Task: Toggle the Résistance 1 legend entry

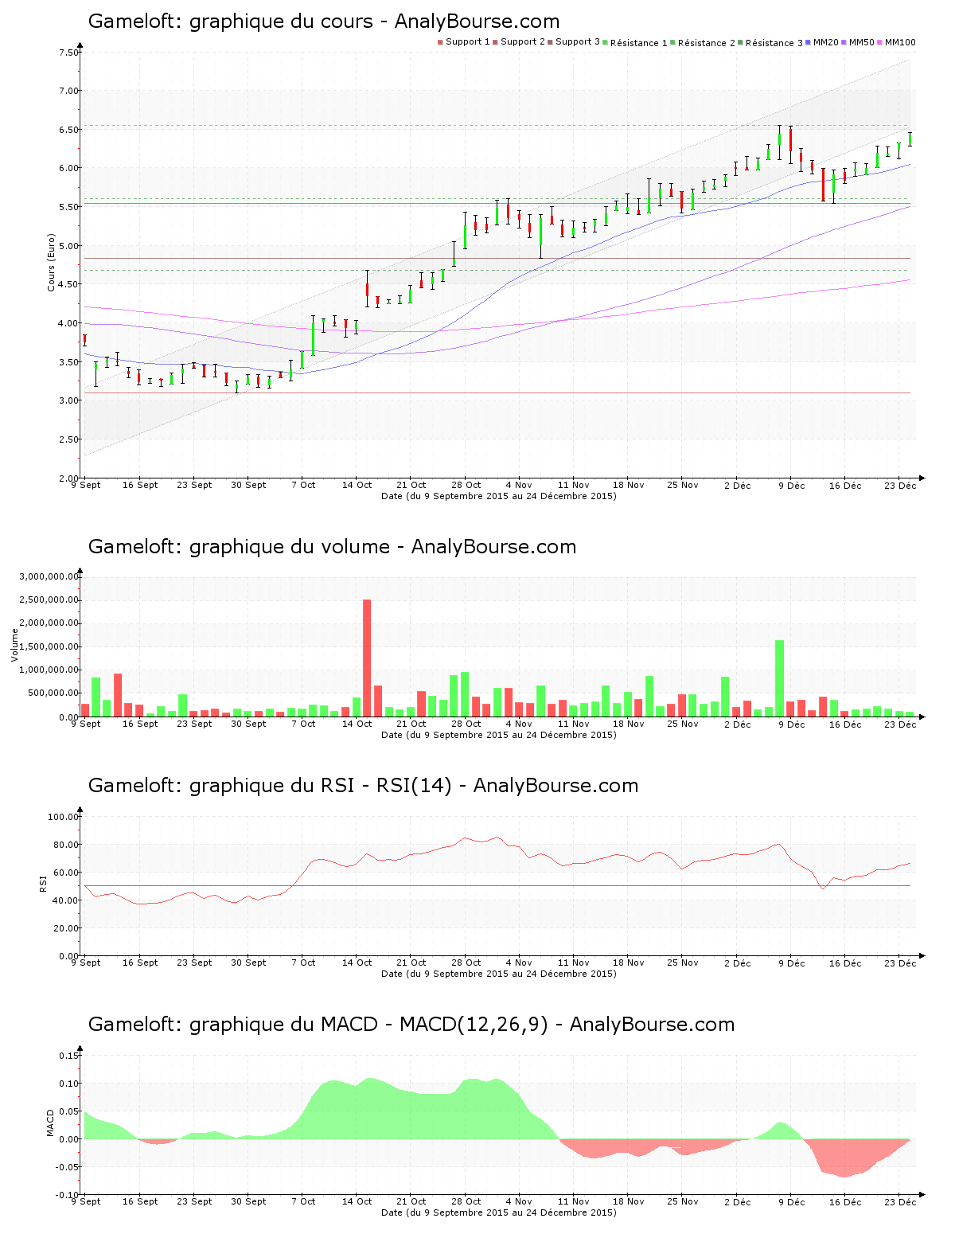Action: tap(635, 42)
